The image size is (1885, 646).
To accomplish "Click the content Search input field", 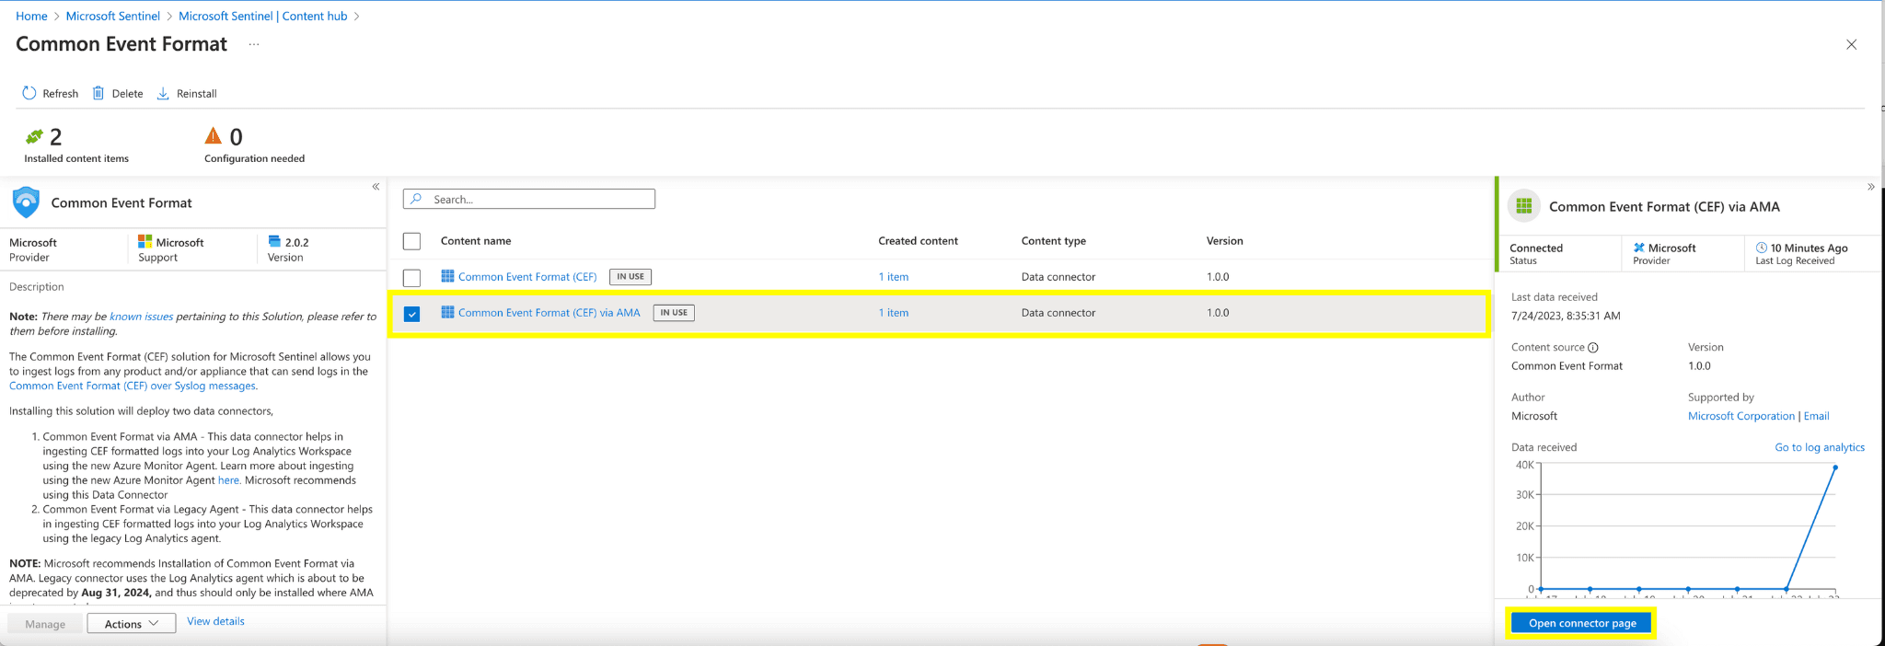I will click(539, 199).
